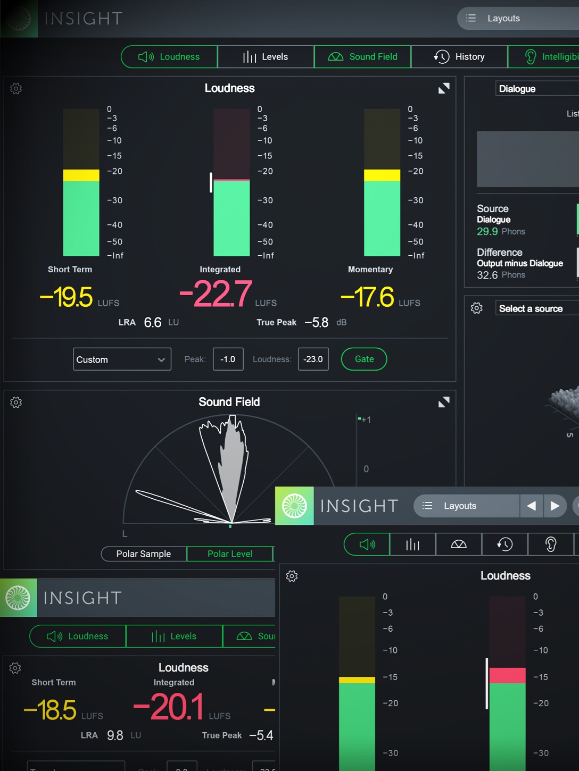The width and height of the screenshot is (579, 771).
Task: Click the previous layout arrow button
Action: [x=532, y=506]
